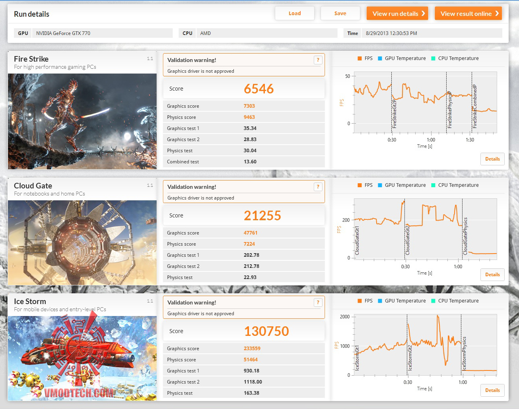Select the Time field 8/29/2013 12:30:53 PM

click(x=432, y=33)
